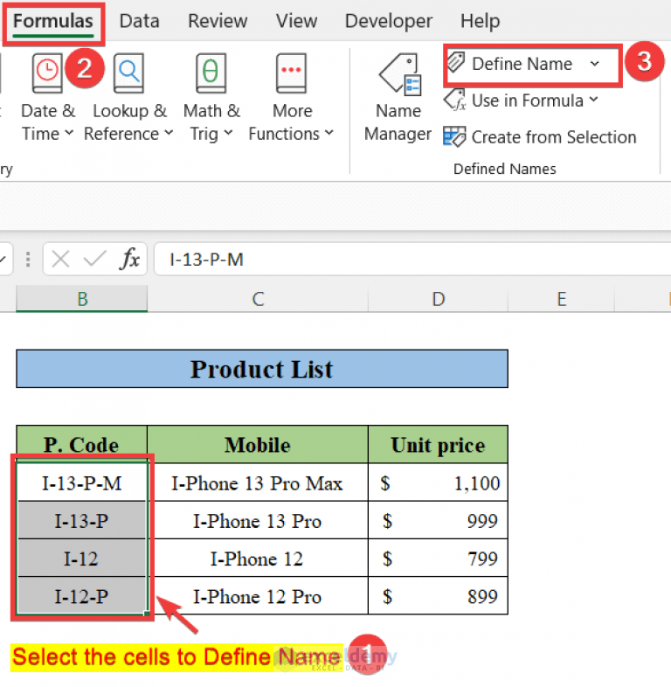Viewport: 671px width, 687px height.
Task: Click the Use in Formula icon
Action: [454, 100]
